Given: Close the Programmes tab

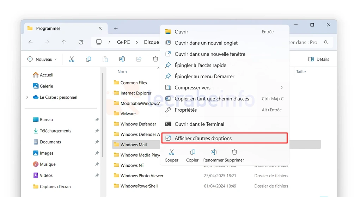Looking at the screenshot, I should point(100,28).
